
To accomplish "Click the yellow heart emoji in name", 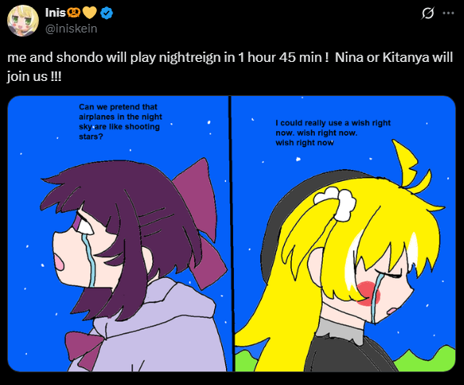I will point(90,13).
